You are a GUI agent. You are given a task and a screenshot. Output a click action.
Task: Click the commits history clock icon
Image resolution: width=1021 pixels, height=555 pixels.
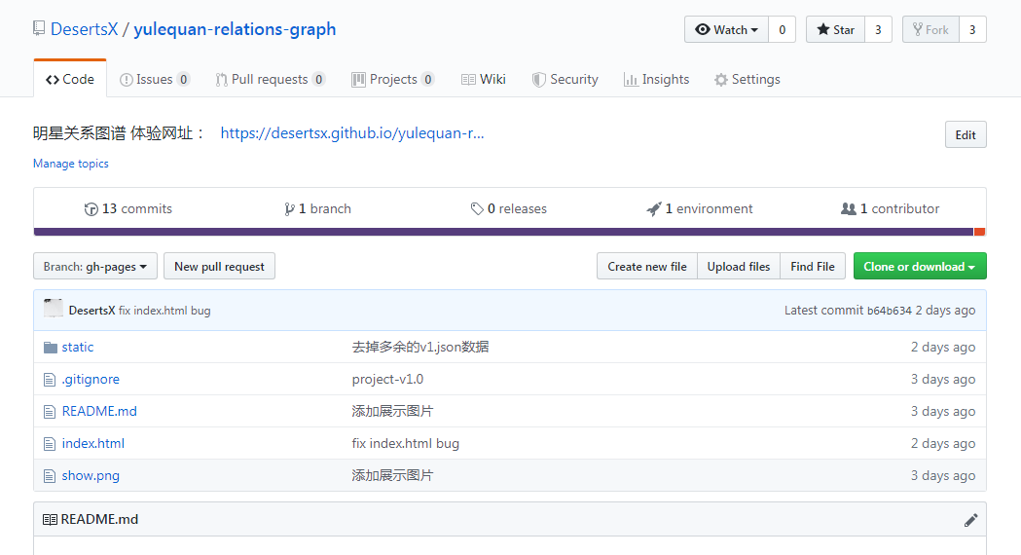click(91, 209)
